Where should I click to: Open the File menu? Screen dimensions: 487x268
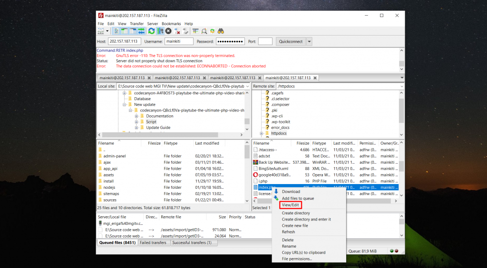point(101,24)
